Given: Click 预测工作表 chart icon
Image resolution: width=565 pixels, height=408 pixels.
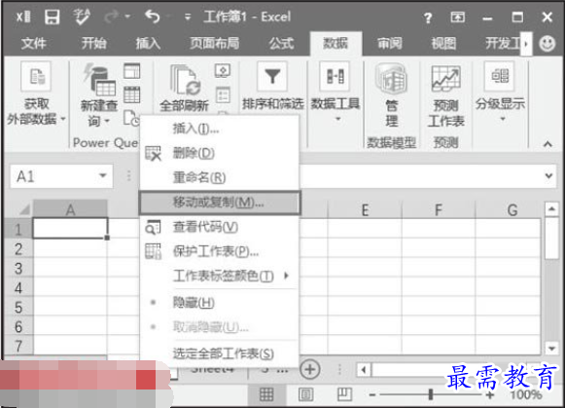Looking at the screenshot, I should click(x=445, y=79).
